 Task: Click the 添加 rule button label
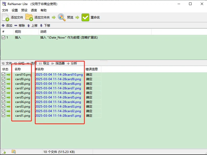(9, 26)
